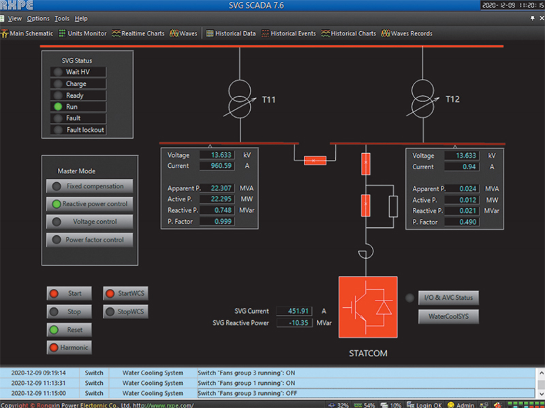Select Fixed compensation master mode
545x408 pixels.
tap(89, 186)
